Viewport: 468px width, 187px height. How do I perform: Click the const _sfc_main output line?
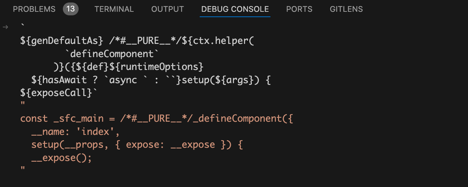point(156,118)
